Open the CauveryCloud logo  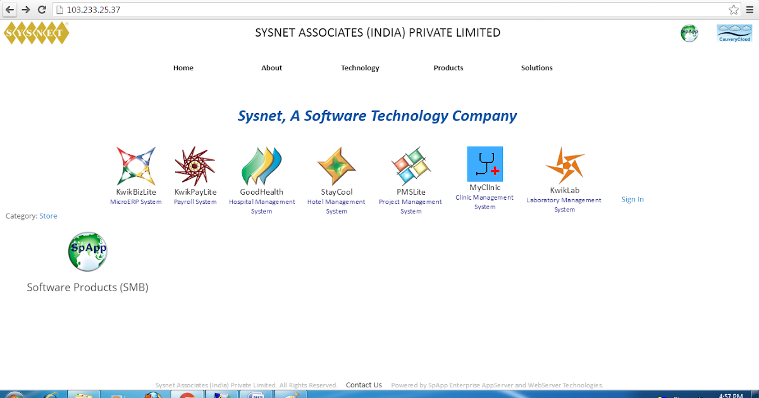tap(734, 33)
